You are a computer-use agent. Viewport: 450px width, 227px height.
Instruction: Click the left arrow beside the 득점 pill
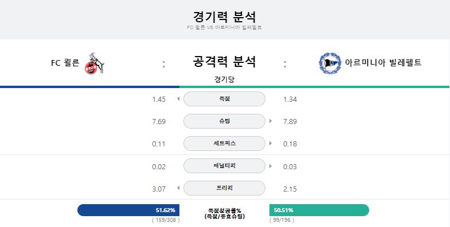coord(178,99)
